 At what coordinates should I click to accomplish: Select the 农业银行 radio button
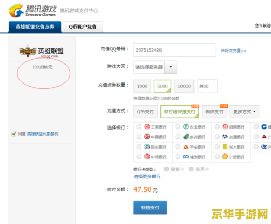click(178, 127)
